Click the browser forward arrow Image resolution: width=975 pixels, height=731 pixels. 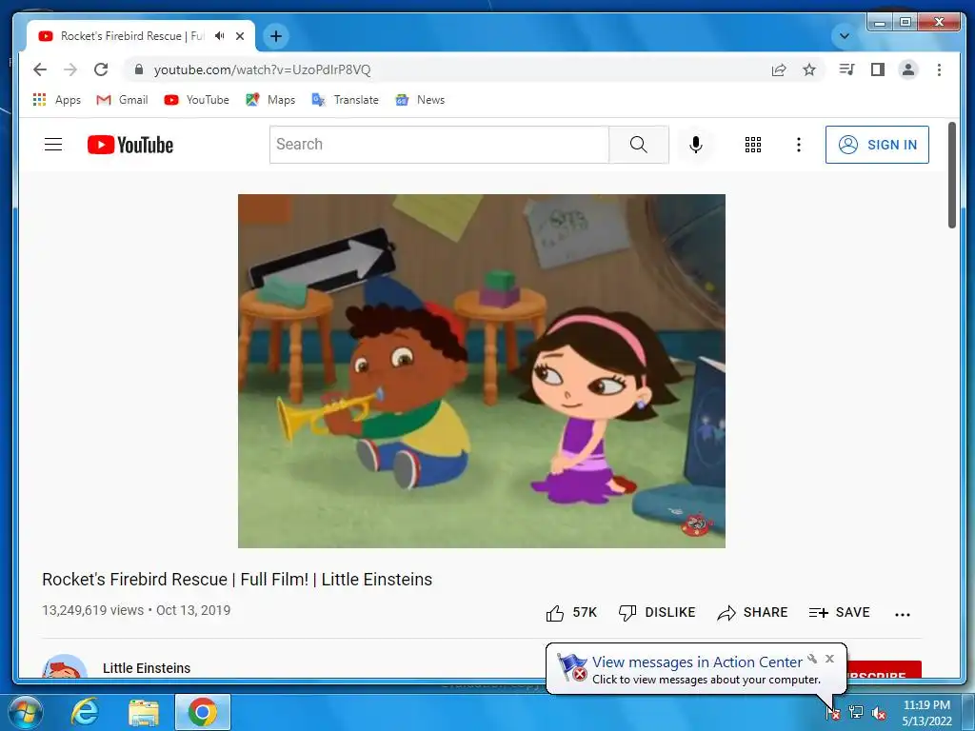coord(70,69)
